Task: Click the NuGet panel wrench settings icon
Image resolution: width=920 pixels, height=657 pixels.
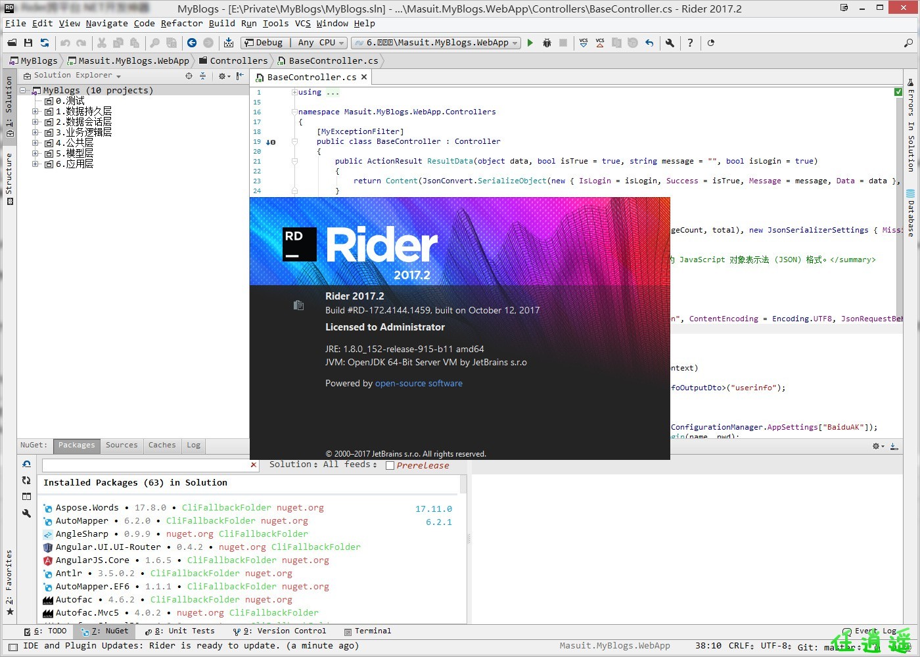Action: (x=27, y=513)
